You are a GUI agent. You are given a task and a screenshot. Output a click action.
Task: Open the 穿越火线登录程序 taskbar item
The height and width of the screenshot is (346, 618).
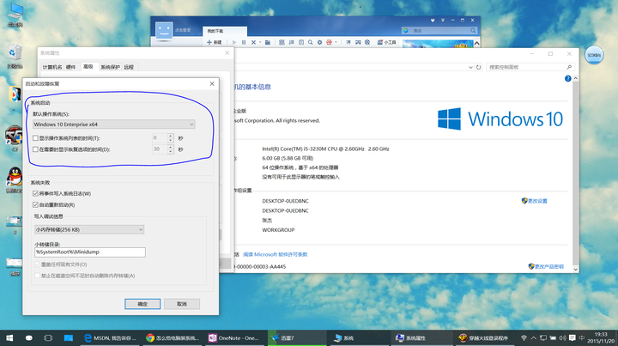coord(485,338)
